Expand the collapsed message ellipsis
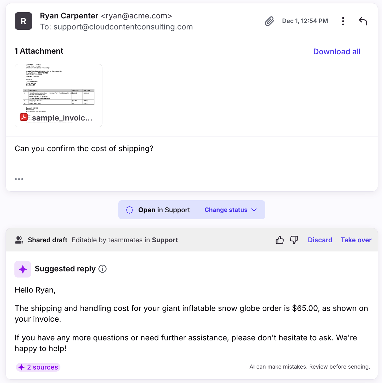 pyautogui.click(x=19, y=179)
